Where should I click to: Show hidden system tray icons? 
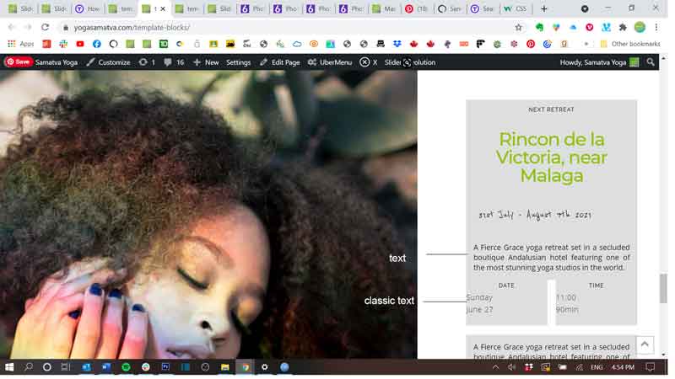coord(496,367)
